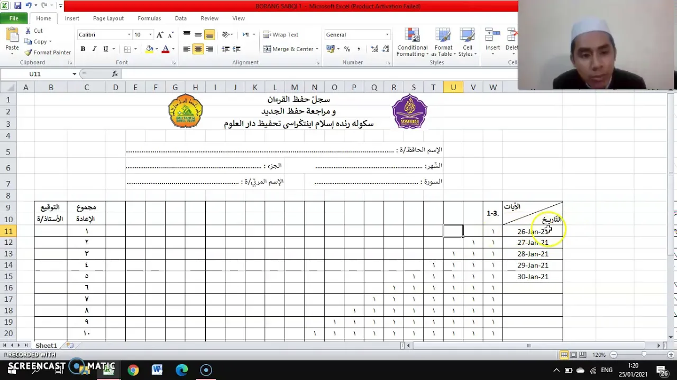Open Format as Table dropdown
677x380 pixels.
tap(443, 42)
